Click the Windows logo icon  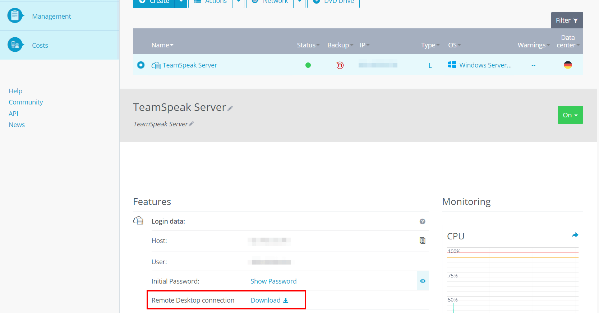(452, 65)
